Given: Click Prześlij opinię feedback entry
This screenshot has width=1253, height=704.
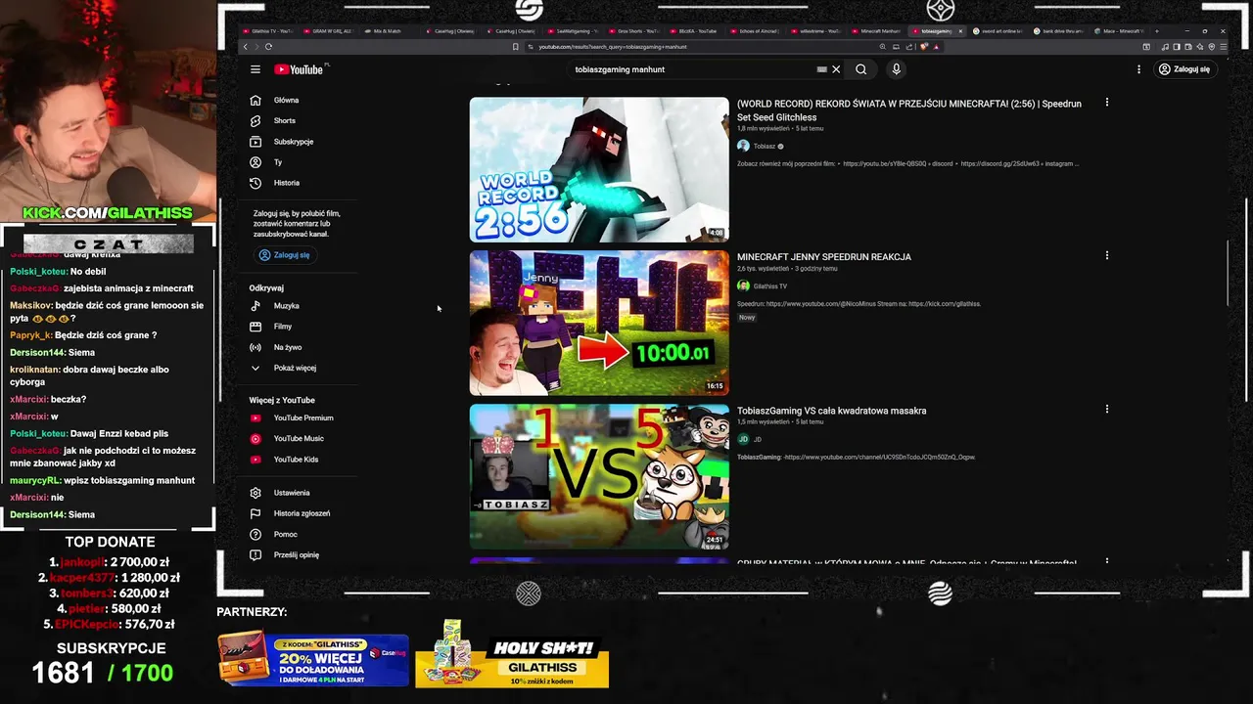Looking at the screenshot, I should [296, 554].
